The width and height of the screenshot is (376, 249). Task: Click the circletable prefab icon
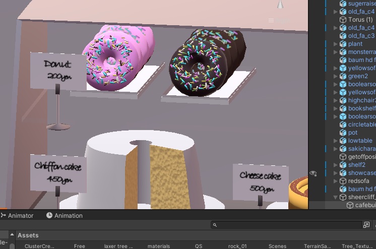pos(343,125)
